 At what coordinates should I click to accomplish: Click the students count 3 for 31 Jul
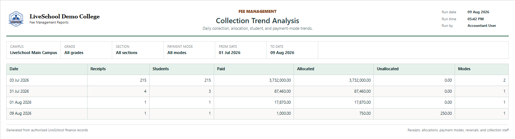[x=210, y=91]
